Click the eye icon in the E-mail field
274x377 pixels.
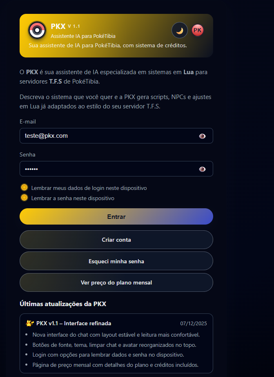[202, 136]
